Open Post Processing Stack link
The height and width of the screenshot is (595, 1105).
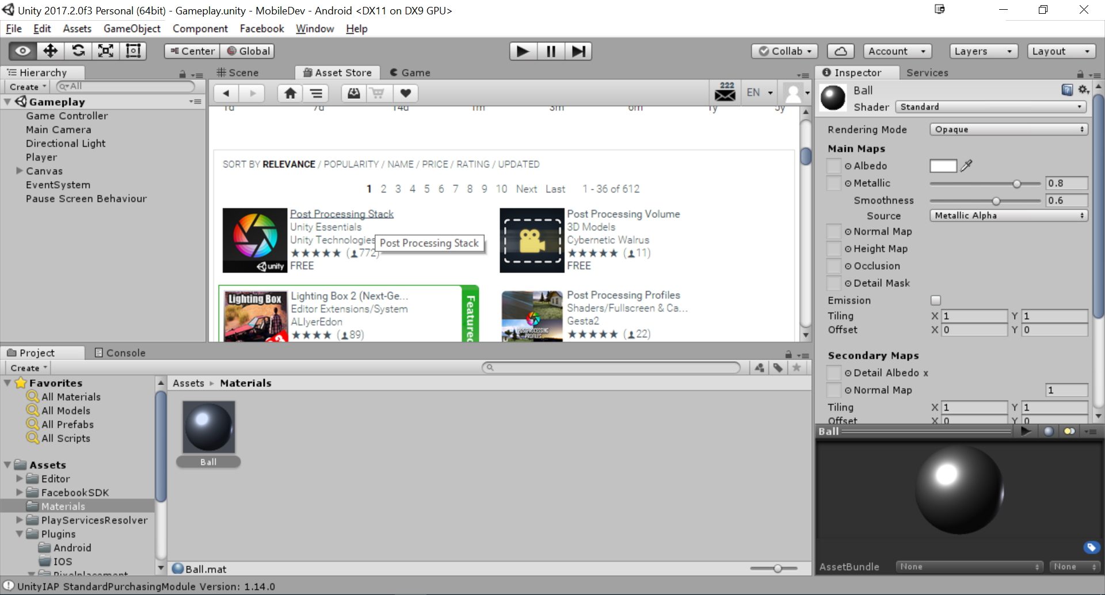point(342,214)
